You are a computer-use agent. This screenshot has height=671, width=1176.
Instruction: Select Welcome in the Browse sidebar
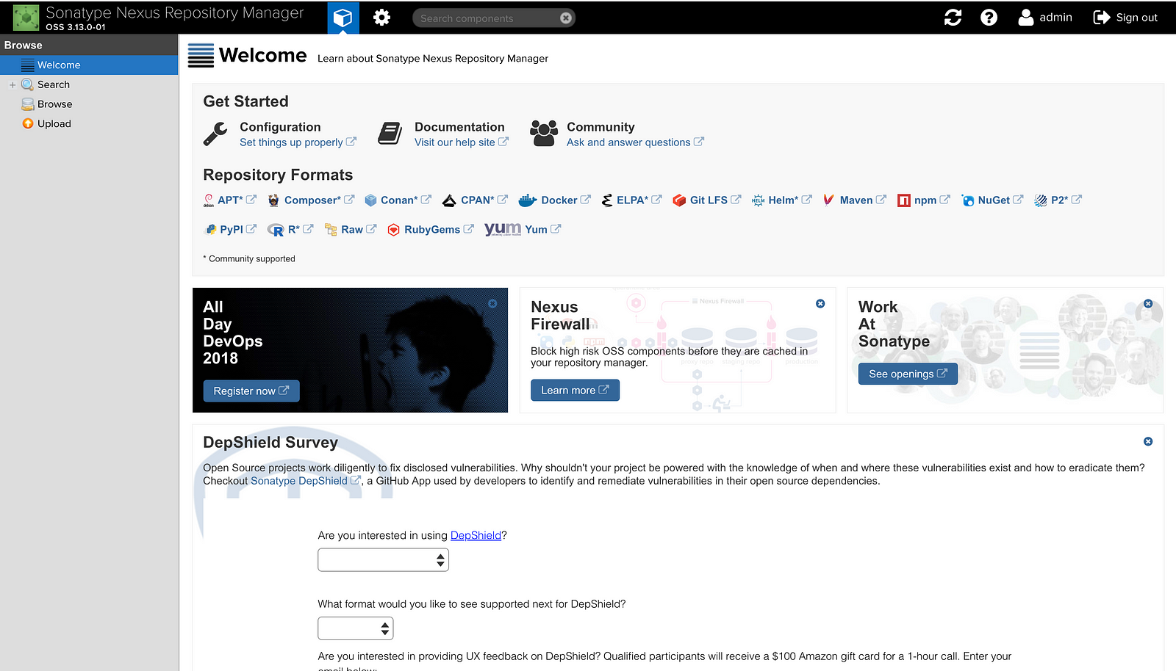pyautogui.click(x=89, y=65)
